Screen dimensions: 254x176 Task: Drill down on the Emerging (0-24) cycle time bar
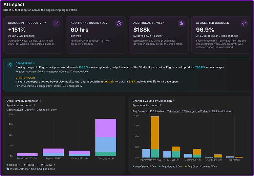click(106, 138)
